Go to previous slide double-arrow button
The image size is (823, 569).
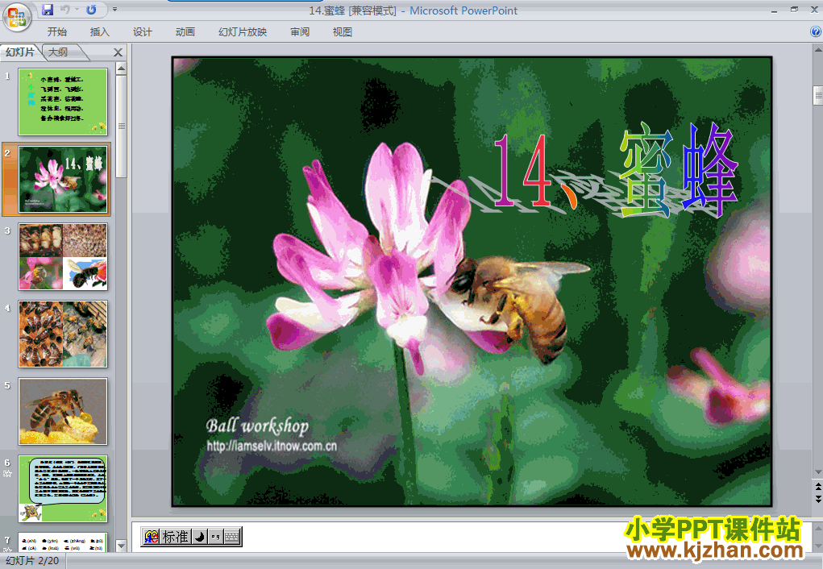(x=817, y=487)
